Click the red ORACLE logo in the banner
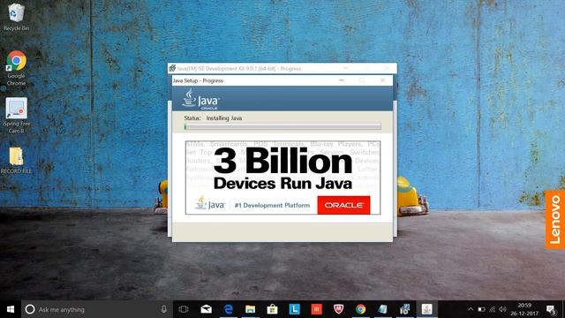The height and width of the screenshot is (318, 565). [343, 205]
